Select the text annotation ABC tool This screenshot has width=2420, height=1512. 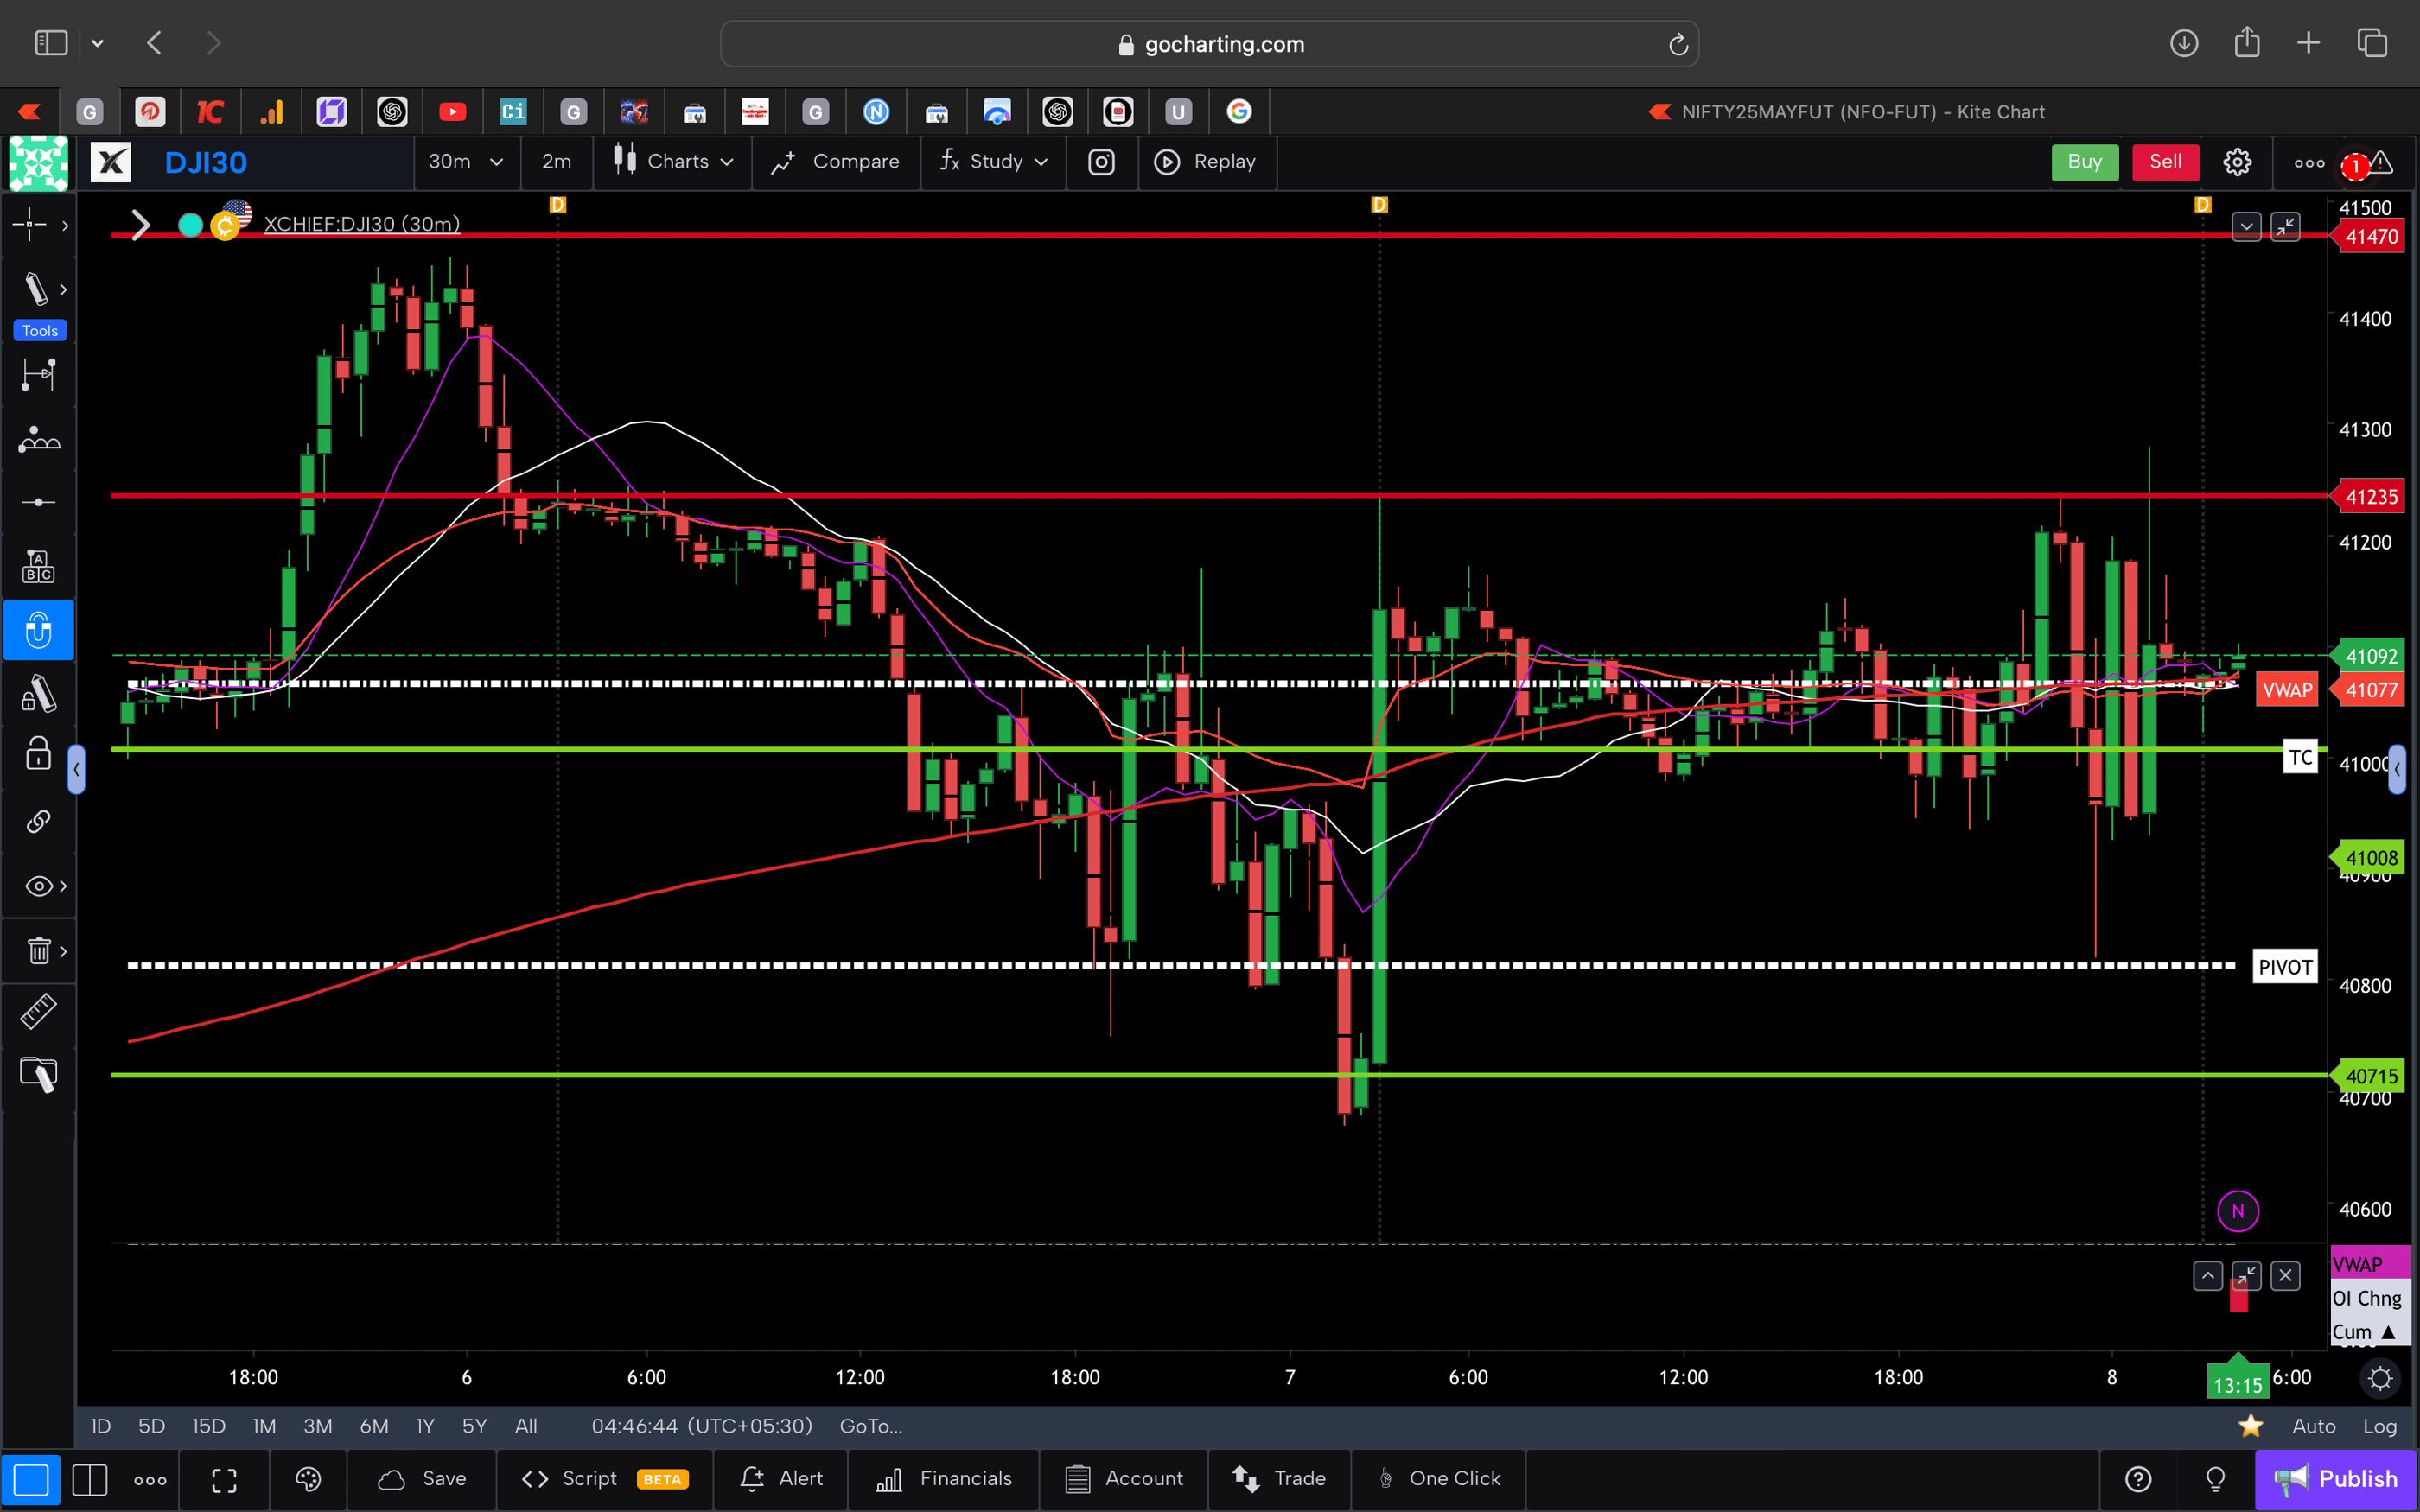[38, 565]
